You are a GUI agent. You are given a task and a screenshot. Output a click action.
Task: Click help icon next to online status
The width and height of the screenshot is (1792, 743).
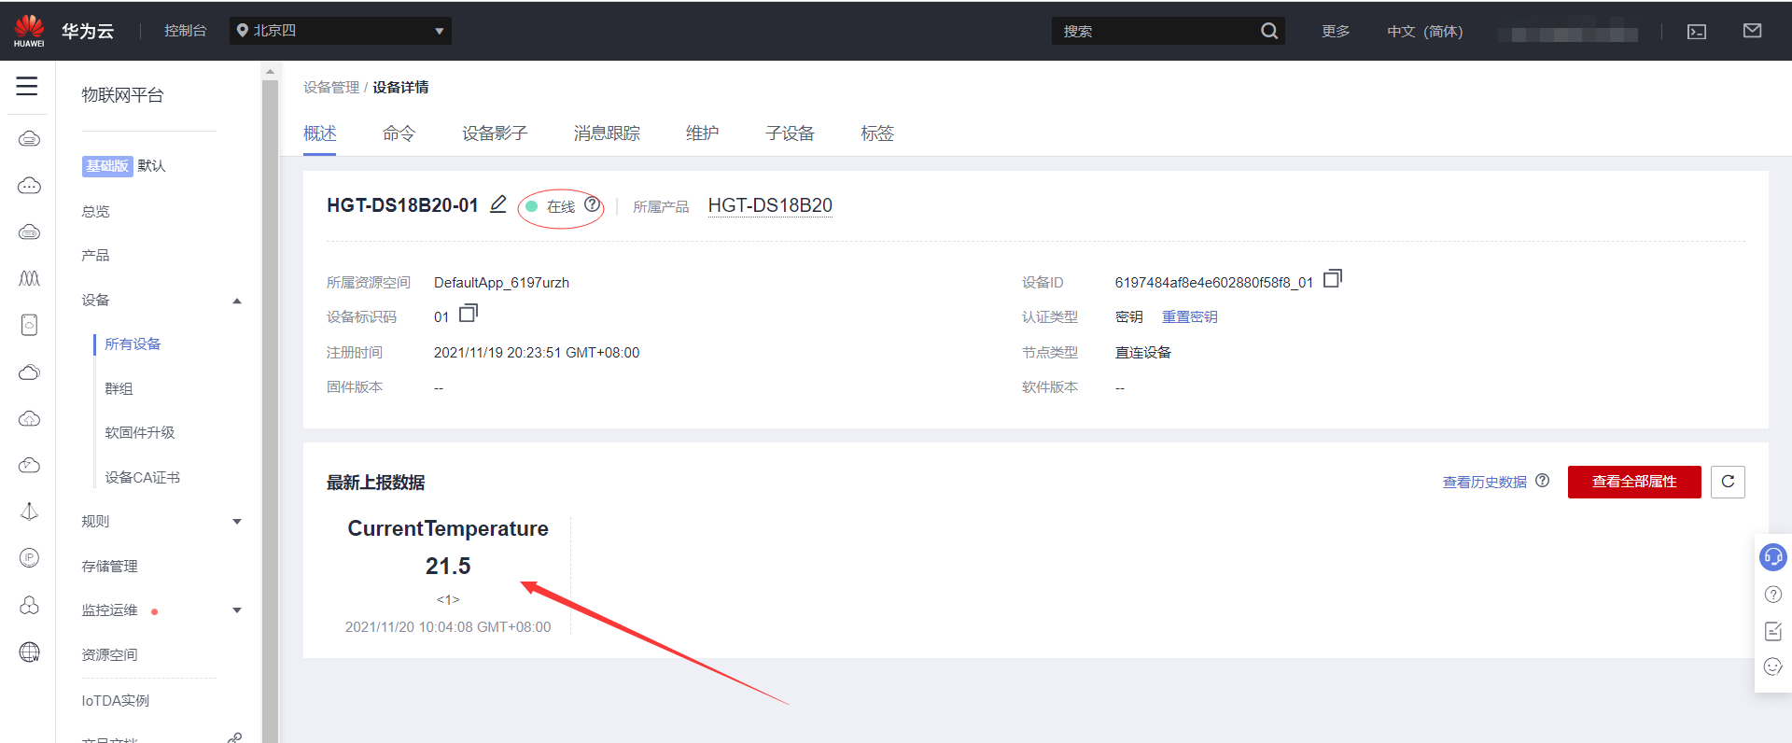(592, 204)
